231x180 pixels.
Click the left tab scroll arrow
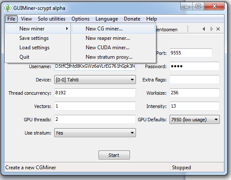coord(204,29)
